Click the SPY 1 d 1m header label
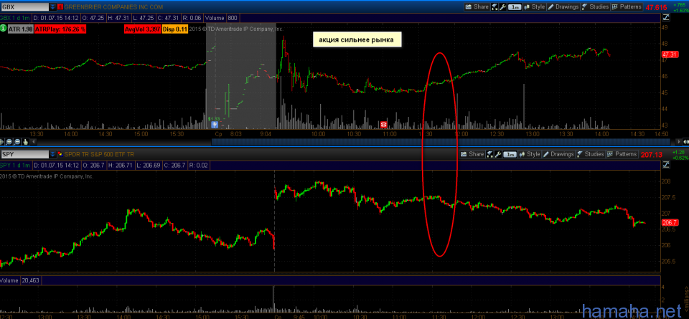689x319 pixels. pos(16,165)
